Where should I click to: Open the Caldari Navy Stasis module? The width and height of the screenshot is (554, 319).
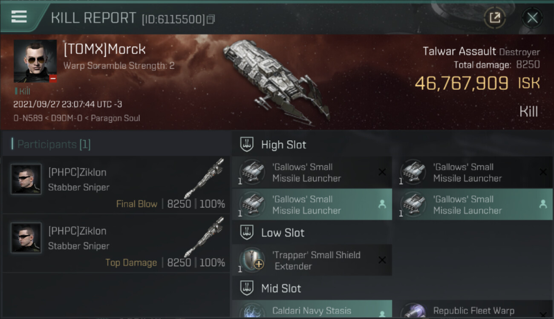[312, 310]
